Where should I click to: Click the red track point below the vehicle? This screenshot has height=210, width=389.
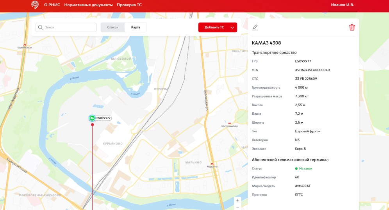92,125
